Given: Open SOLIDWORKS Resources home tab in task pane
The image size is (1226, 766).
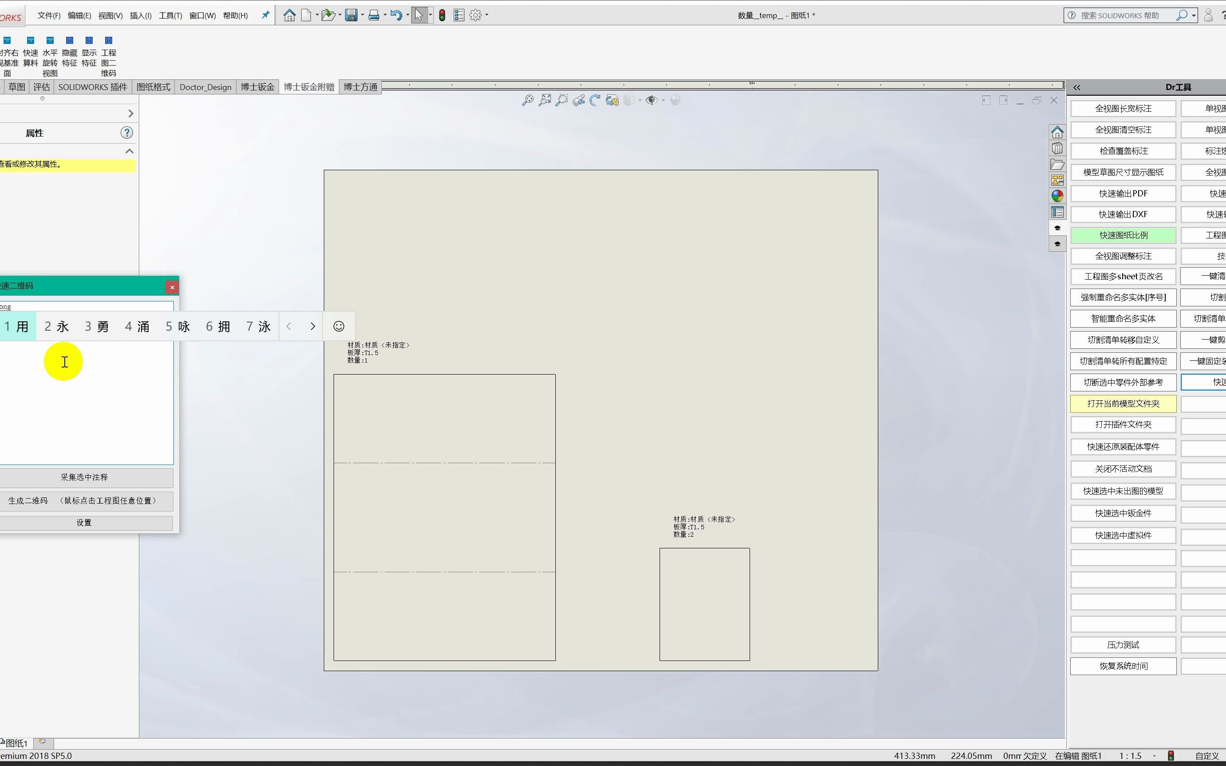Looking at the screenshot, I should [1057, 132].
